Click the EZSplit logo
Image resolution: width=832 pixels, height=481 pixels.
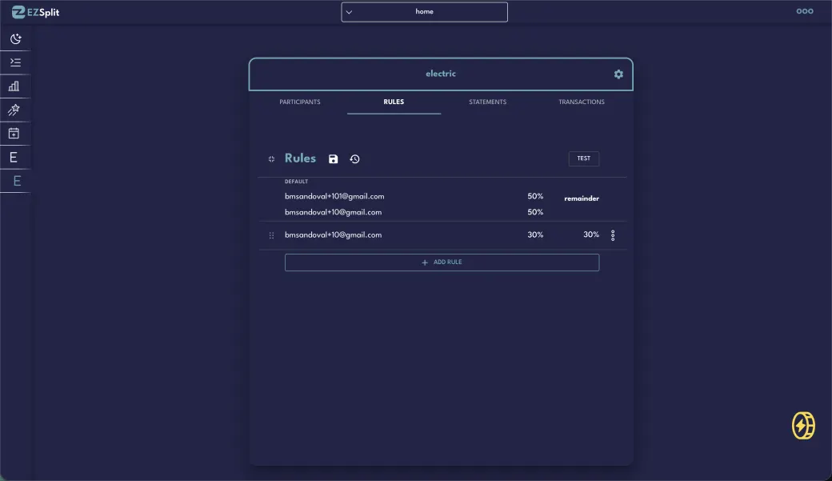(35, 12)
